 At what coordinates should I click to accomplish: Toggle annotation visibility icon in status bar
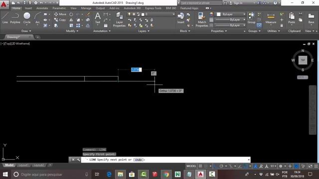[256, 166]
